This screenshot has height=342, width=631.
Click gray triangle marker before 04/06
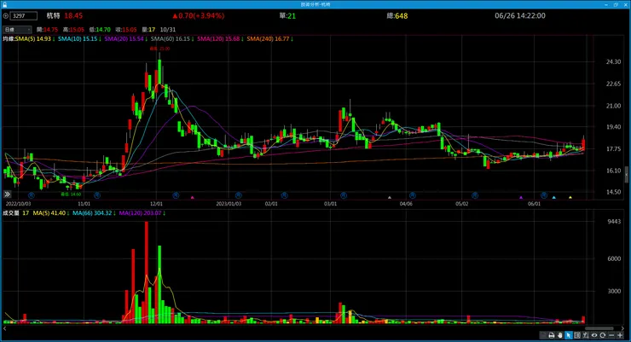389,198
